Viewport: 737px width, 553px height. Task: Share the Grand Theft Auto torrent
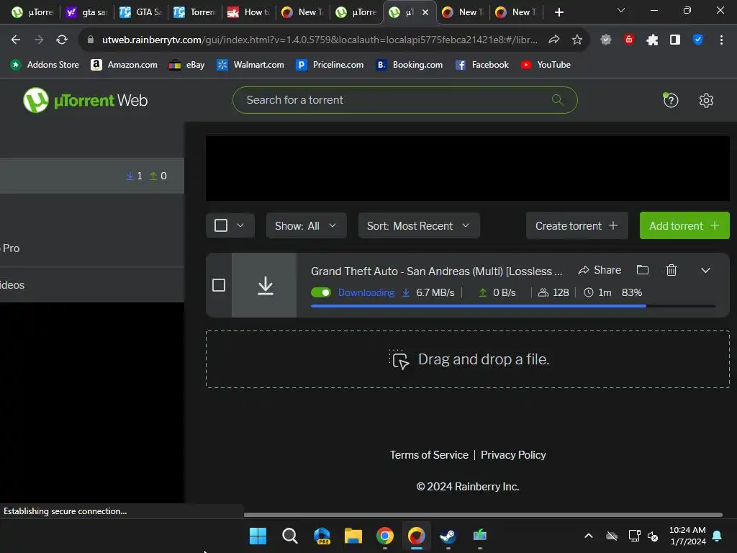pyautogui.click(x=600, y=270)
